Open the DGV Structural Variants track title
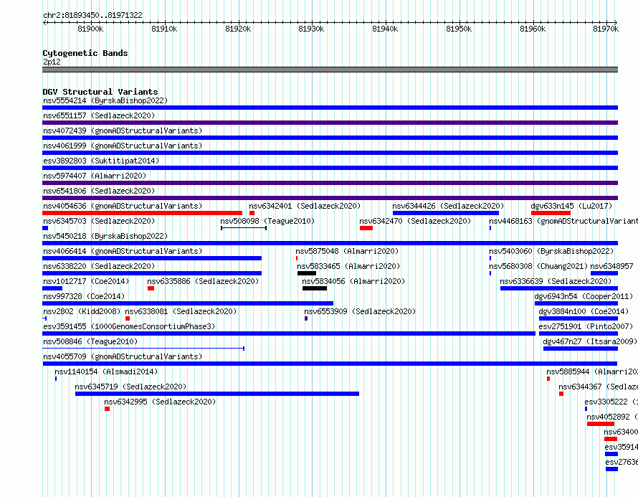Image resolution: width=638 pixels, height=497 pixels. click(x=100, y=92)
